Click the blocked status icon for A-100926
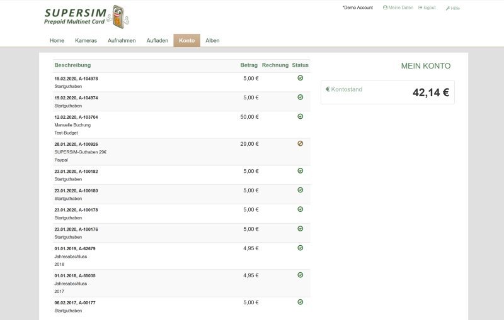Screen dimensions: 504x320 (301, 143)
